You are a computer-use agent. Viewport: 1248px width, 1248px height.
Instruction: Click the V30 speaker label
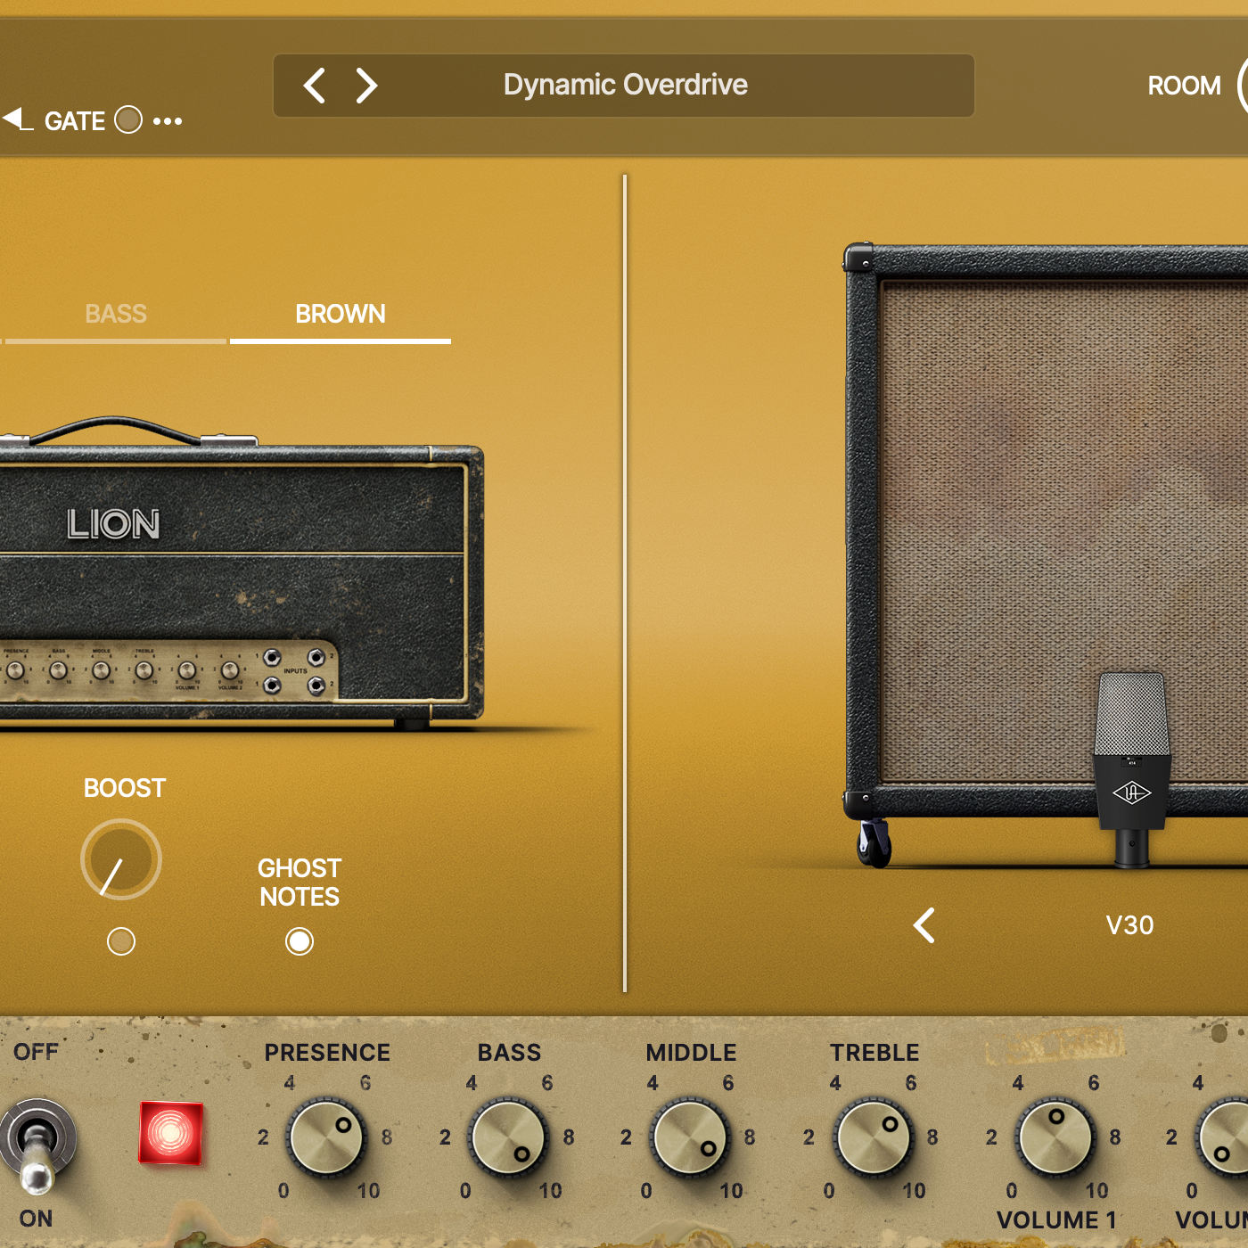(x=1129, y=925)
